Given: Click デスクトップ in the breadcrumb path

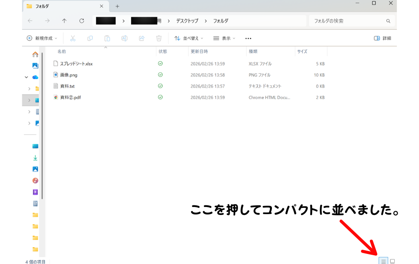Looking at the screenshot, I should click(187, 21).
